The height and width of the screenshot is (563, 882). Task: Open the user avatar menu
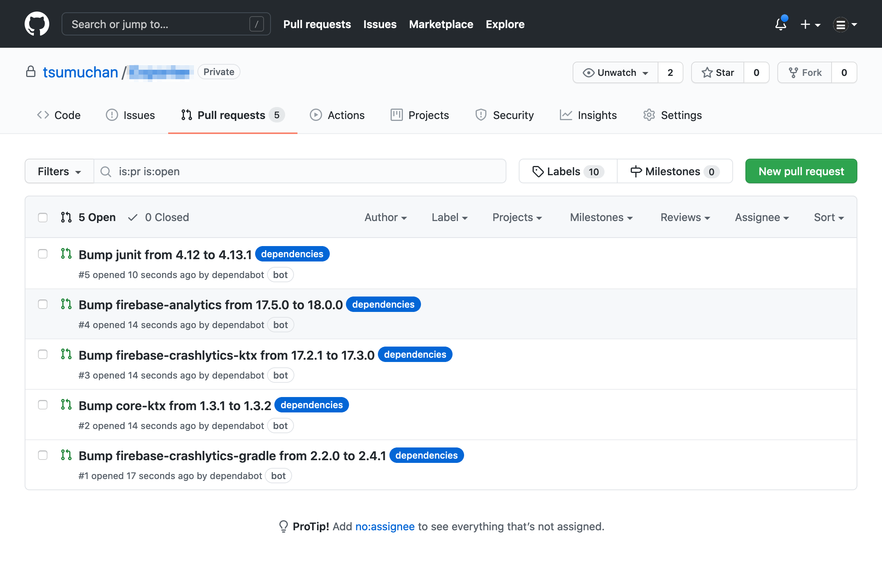click(x=845, y=24)
